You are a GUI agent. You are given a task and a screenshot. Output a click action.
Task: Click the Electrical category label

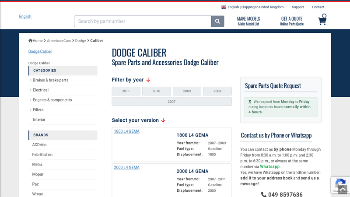pos(41,90)
